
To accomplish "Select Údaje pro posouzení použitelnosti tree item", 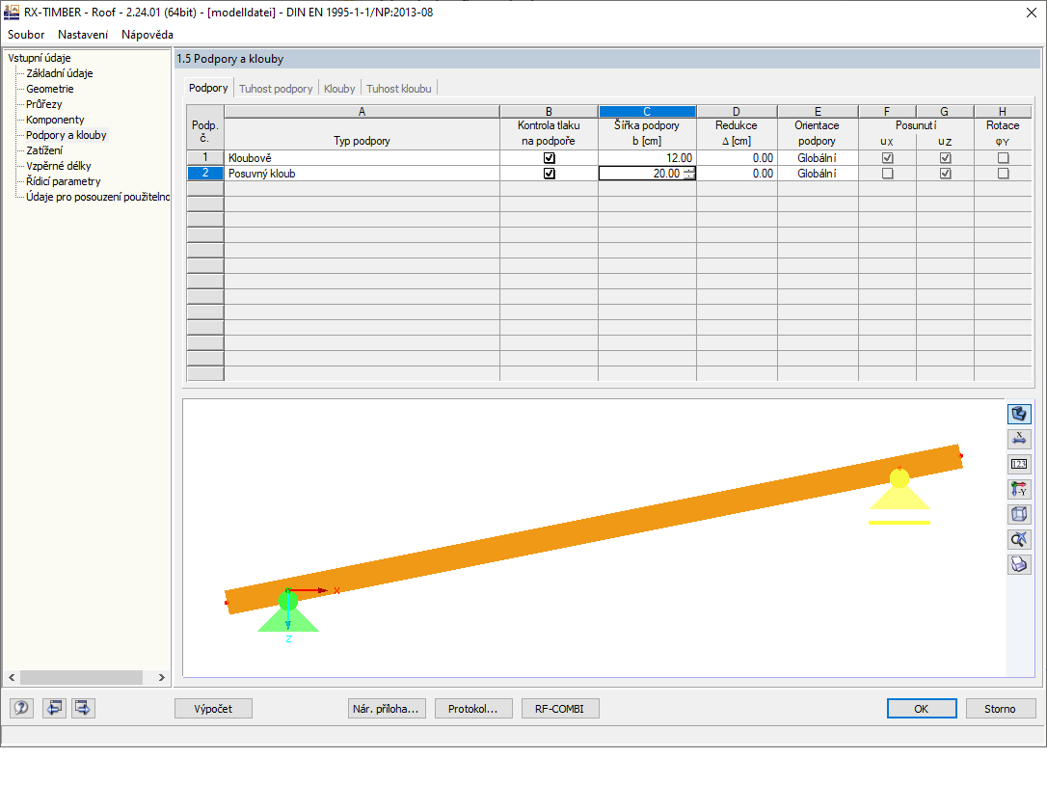I will pos(97,197).
